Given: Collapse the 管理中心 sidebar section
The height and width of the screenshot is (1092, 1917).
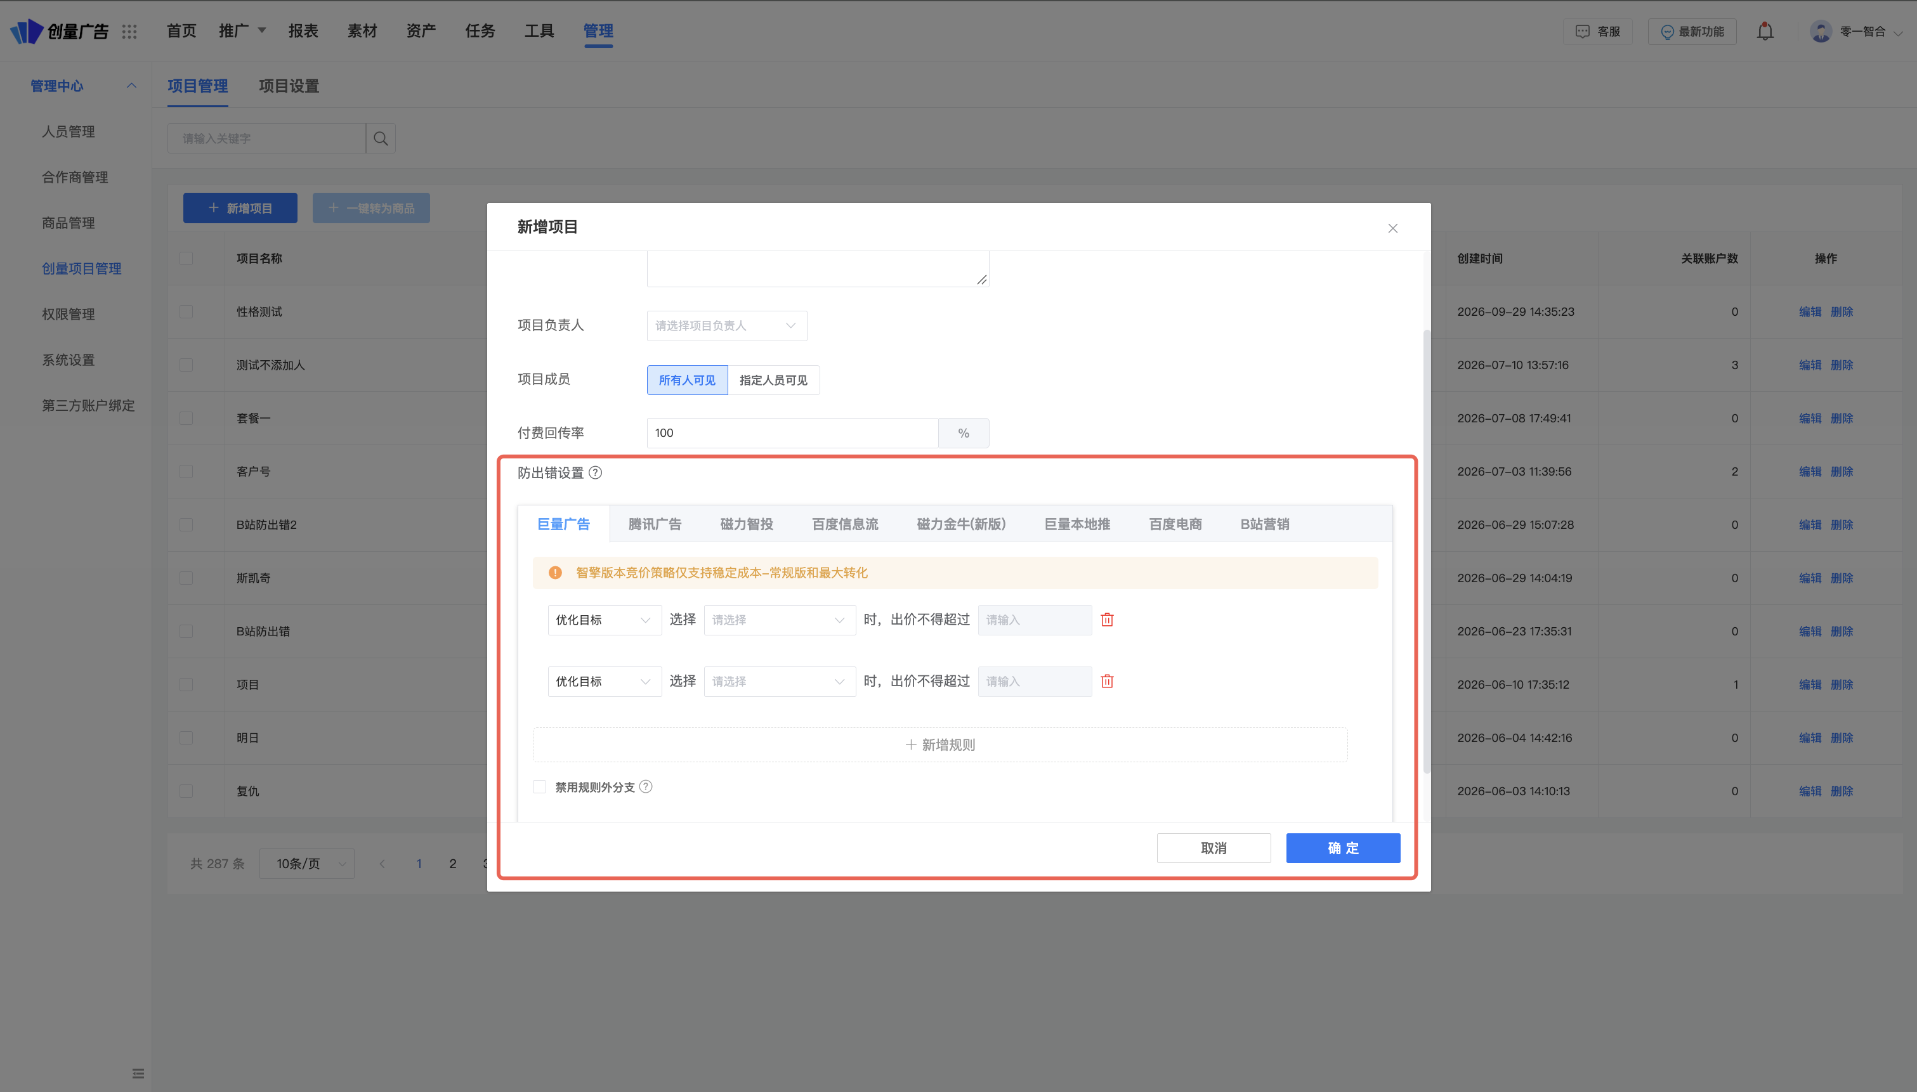Looking at the screenshot, I should coord(132,86).
